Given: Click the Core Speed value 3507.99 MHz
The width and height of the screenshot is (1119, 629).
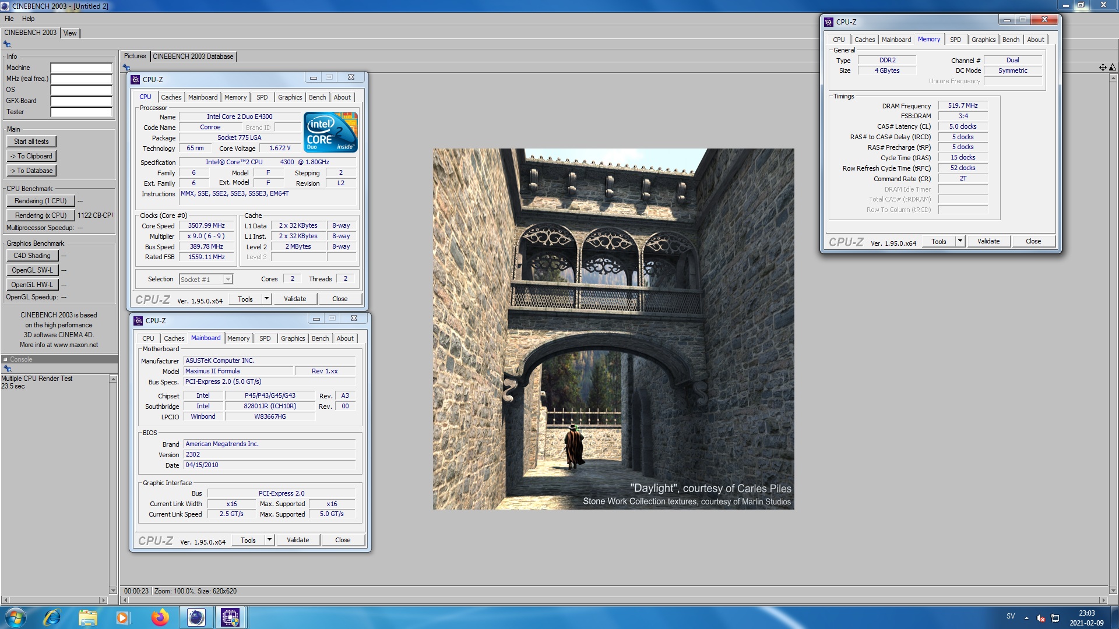Looking at the screenshot, I should [206, 225].
